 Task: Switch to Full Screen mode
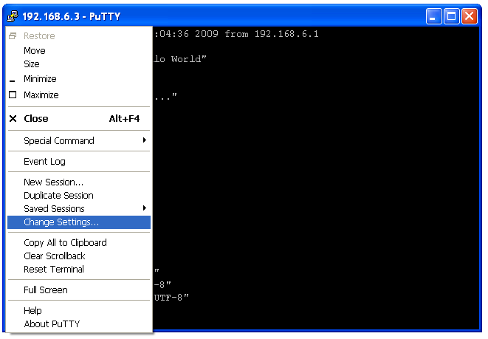point(79,290)
